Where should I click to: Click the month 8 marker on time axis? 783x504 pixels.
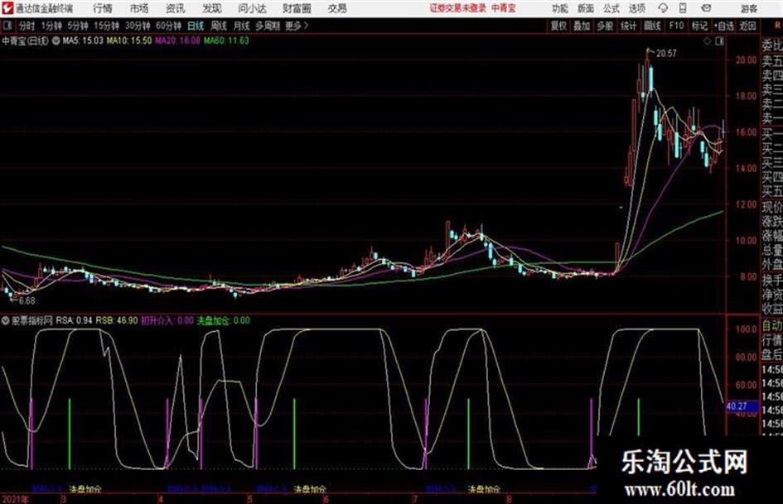click(509, 499)
